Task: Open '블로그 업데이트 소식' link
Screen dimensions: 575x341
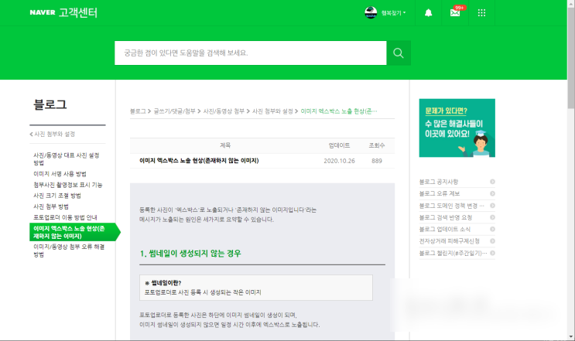Action: click(x=445, y=229)
